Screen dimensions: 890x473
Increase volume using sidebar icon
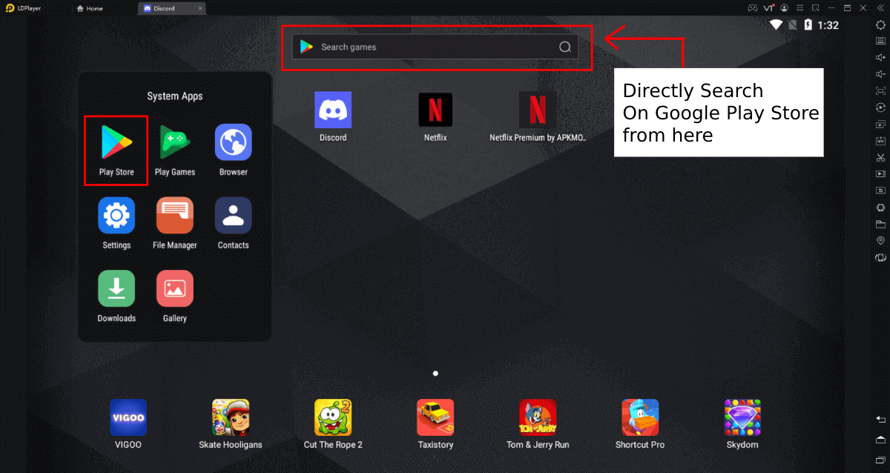(880, 57)
